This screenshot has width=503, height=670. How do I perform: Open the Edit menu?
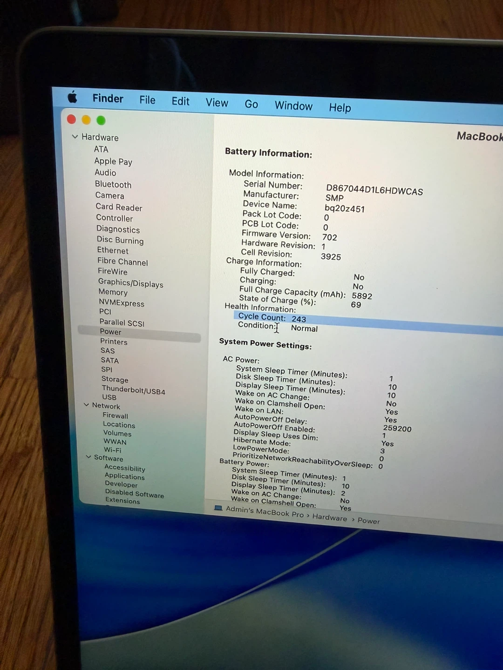[x=180, y=101]
